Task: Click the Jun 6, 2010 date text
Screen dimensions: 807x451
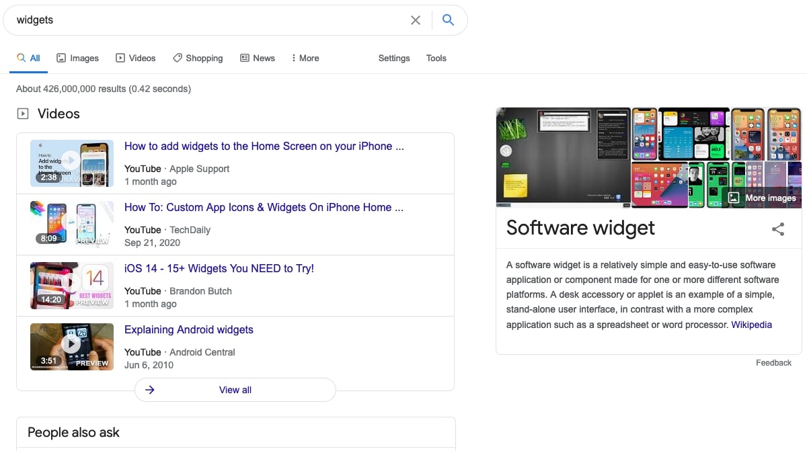Action: click(x=149, y=365)
